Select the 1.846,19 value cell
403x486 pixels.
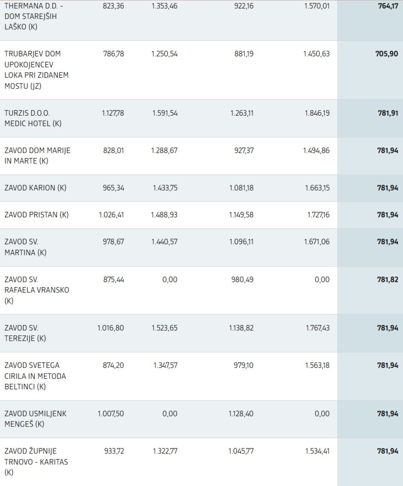click(317, 113)
